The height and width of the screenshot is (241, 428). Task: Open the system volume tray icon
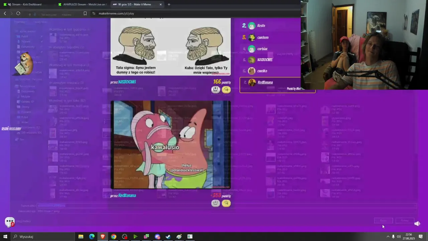click(x=399, y=237)
